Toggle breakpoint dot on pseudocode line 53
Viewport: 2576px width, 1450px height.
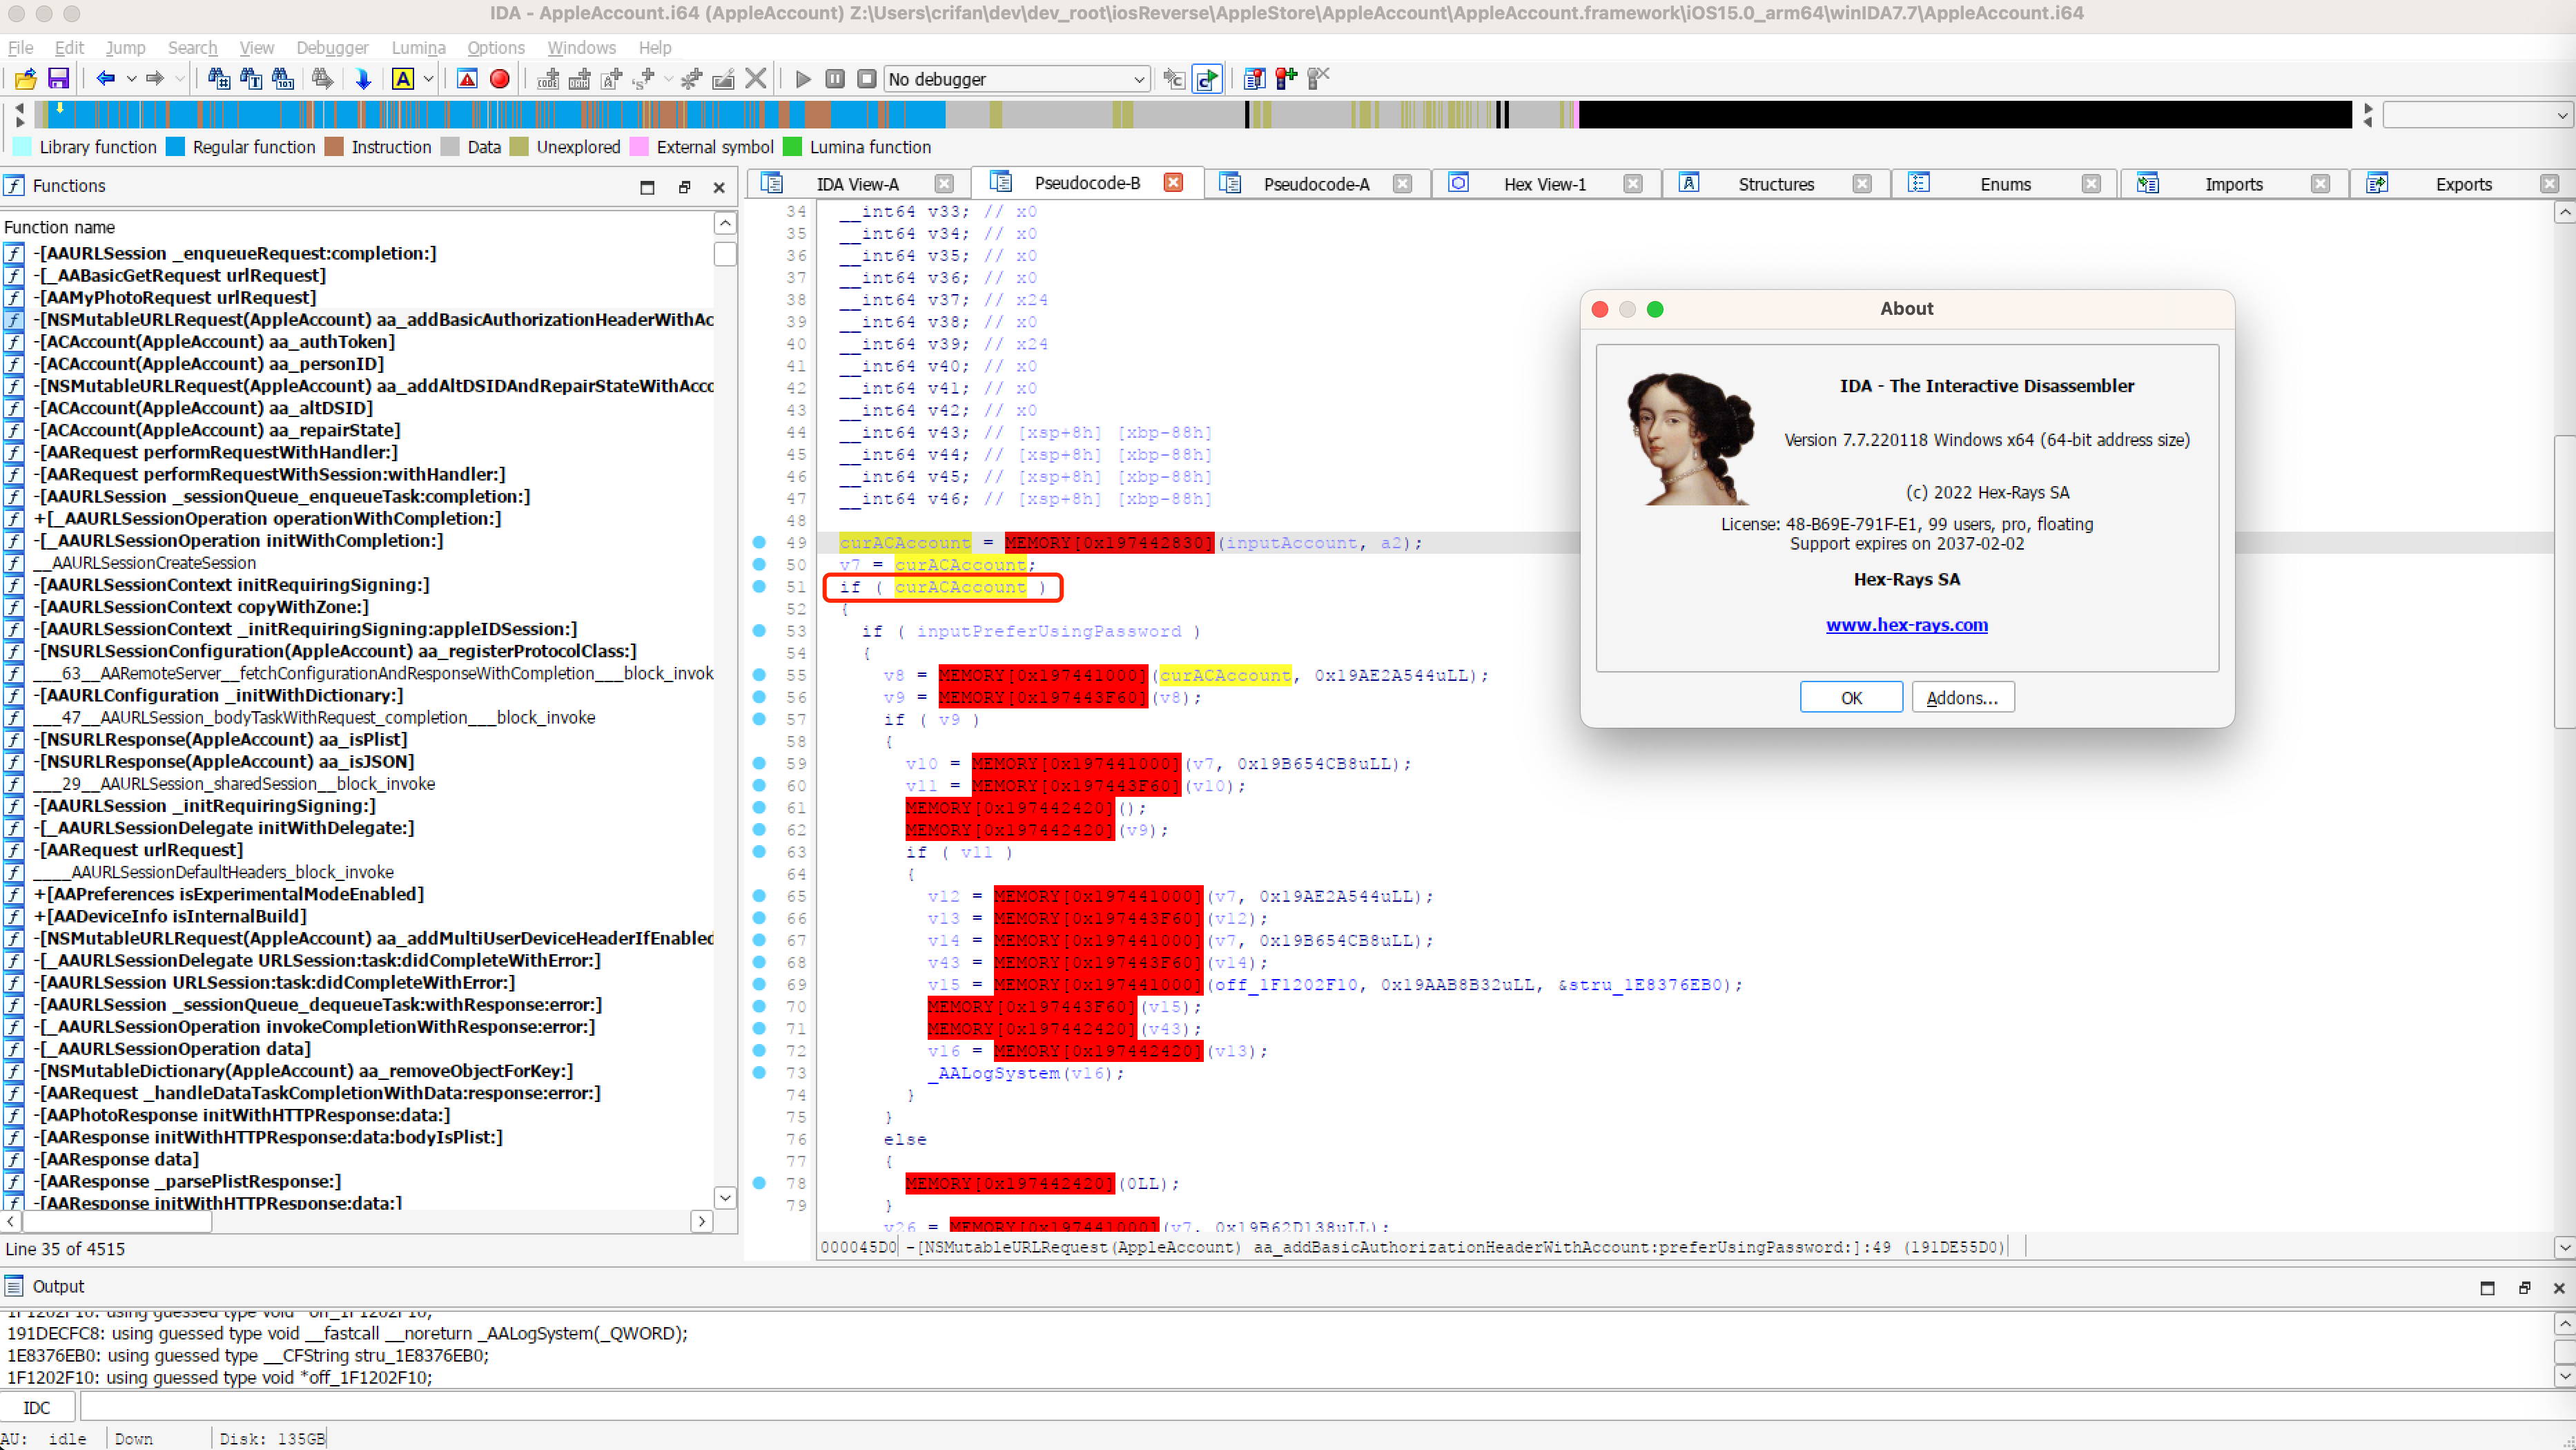pyautogui.click(x=759, y=631)
